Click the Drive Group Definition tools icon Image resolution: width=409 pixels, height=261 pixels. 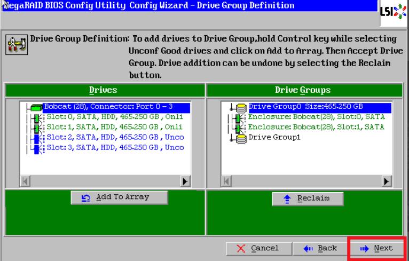[17, 45]
